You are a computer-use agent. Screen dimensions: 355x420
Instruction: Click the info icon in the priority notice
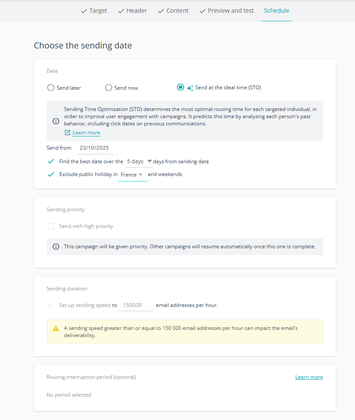(56, 247)
